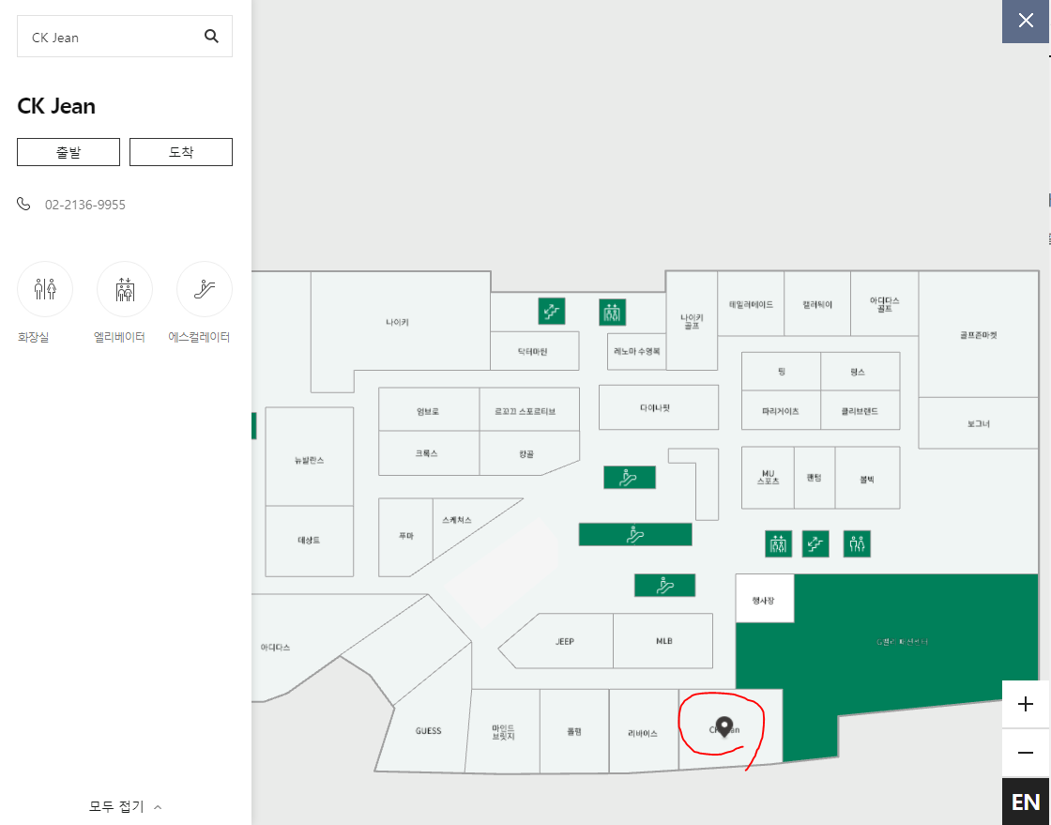Select the 캘러웨이 store
Image resolution: width=1051 pixels, height=825 pixels.
click(x=817, y=304)
